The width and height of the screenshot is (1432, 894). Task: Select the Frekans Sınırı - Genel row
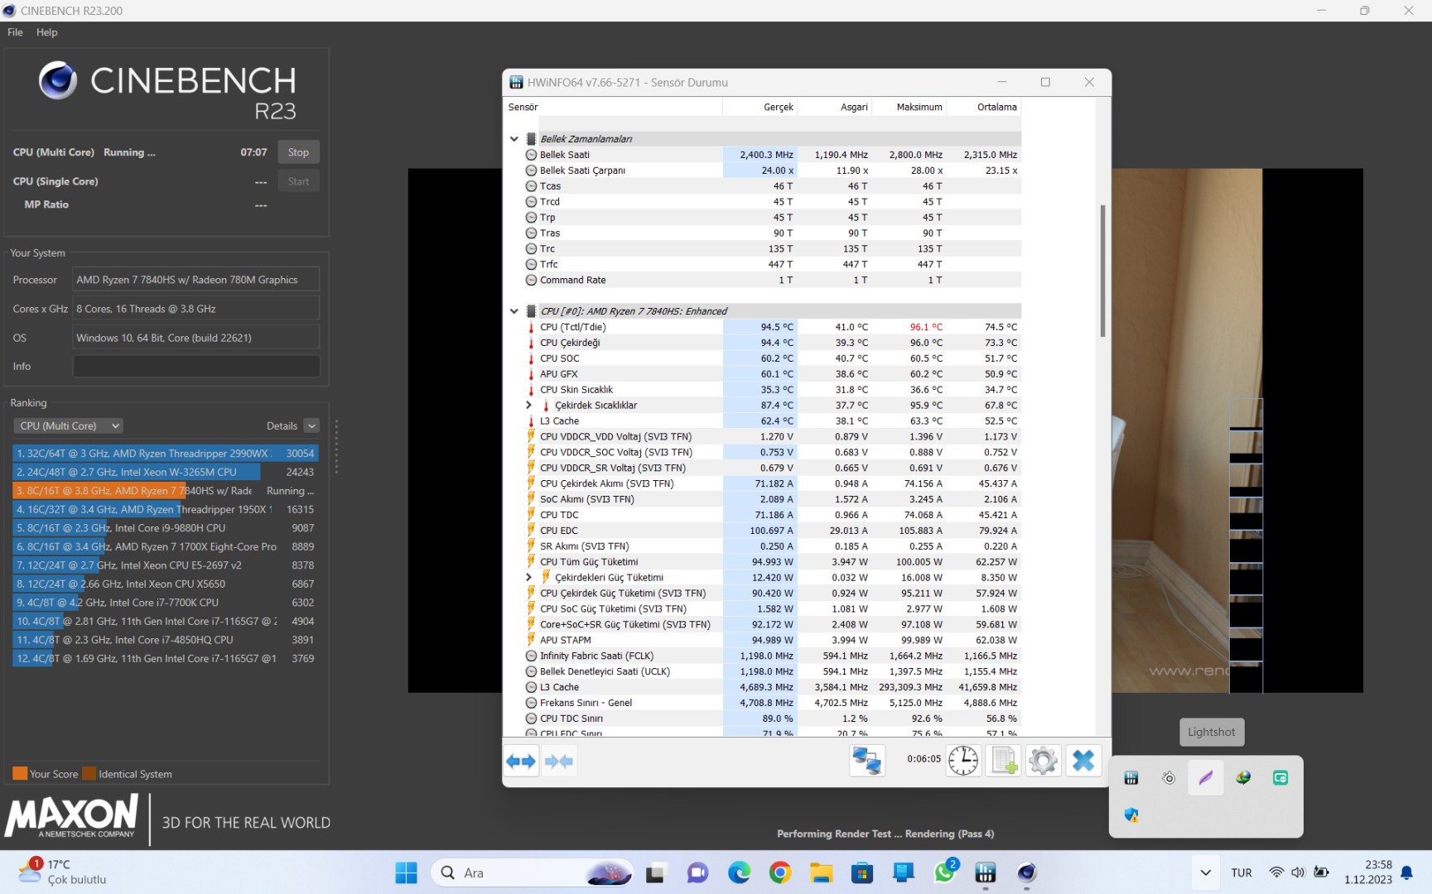coord(773,703)
